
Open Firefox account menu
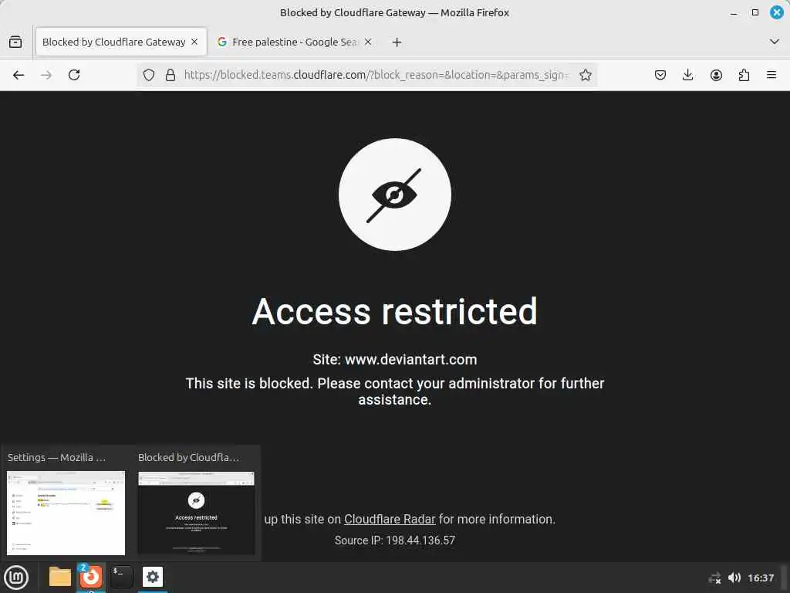click(x=716, y=75)
